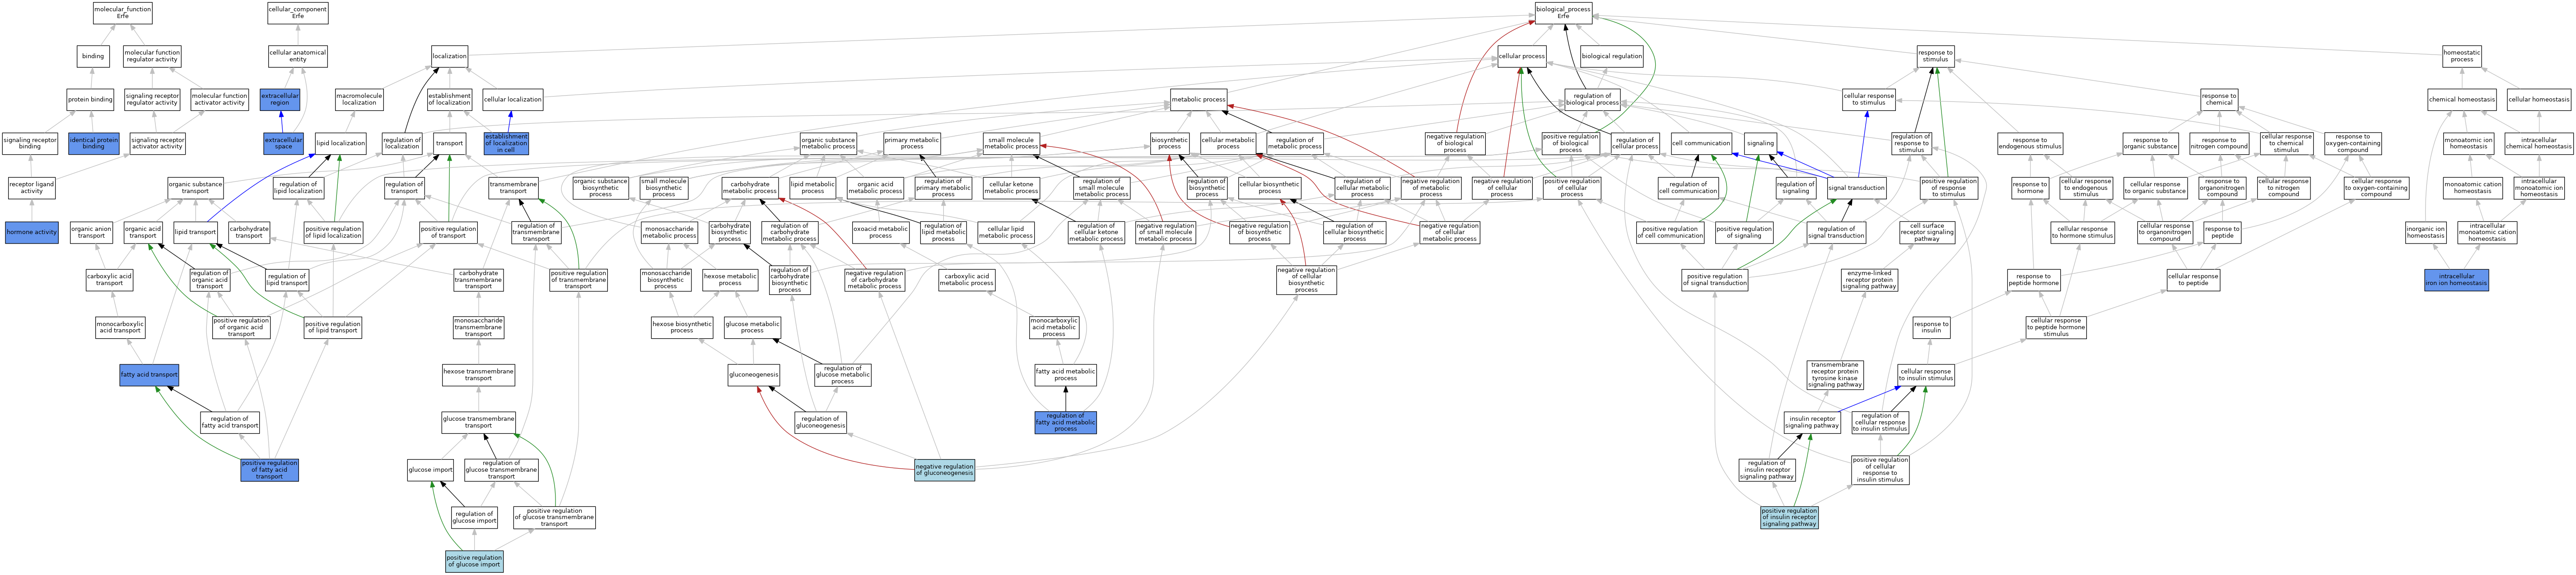
Task: Select 'positive regulation of insulin receptor signaling pathway'
Action: [x=1790, y=517]
